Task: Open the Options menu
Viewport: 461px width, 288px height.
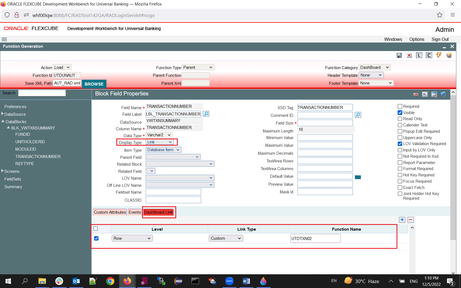Action: click(417, 39)
